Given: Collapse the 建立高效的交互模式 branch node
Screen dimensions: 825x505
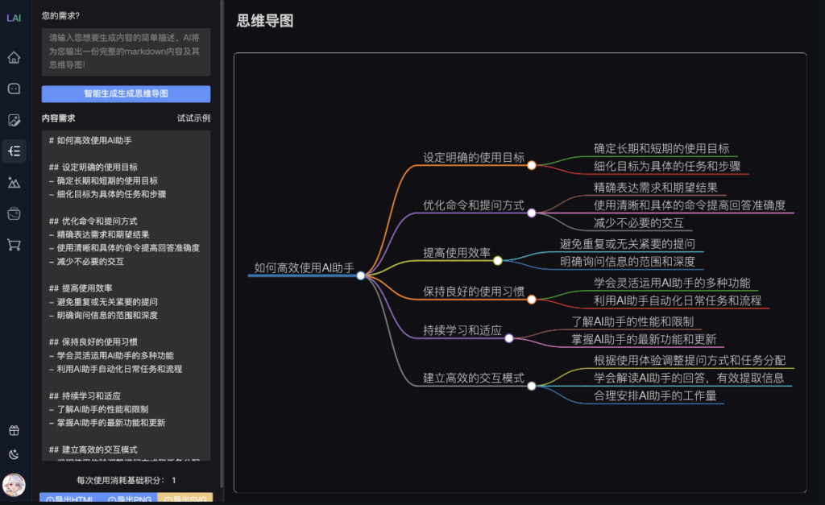Looking at the screenshot, I should 531,386.
